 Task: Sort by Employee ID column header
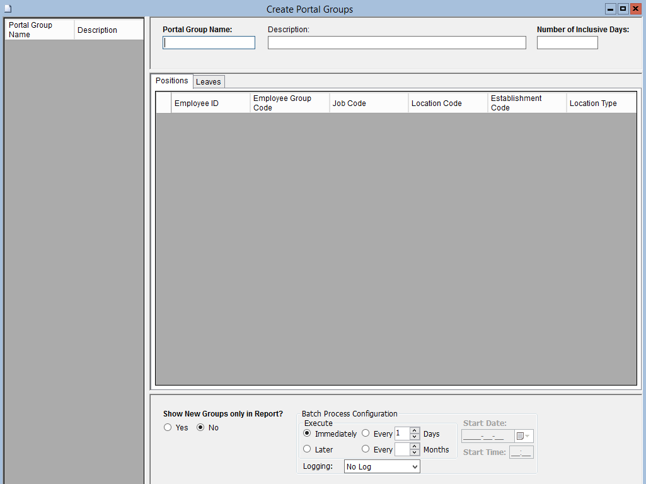click(210, 103)
